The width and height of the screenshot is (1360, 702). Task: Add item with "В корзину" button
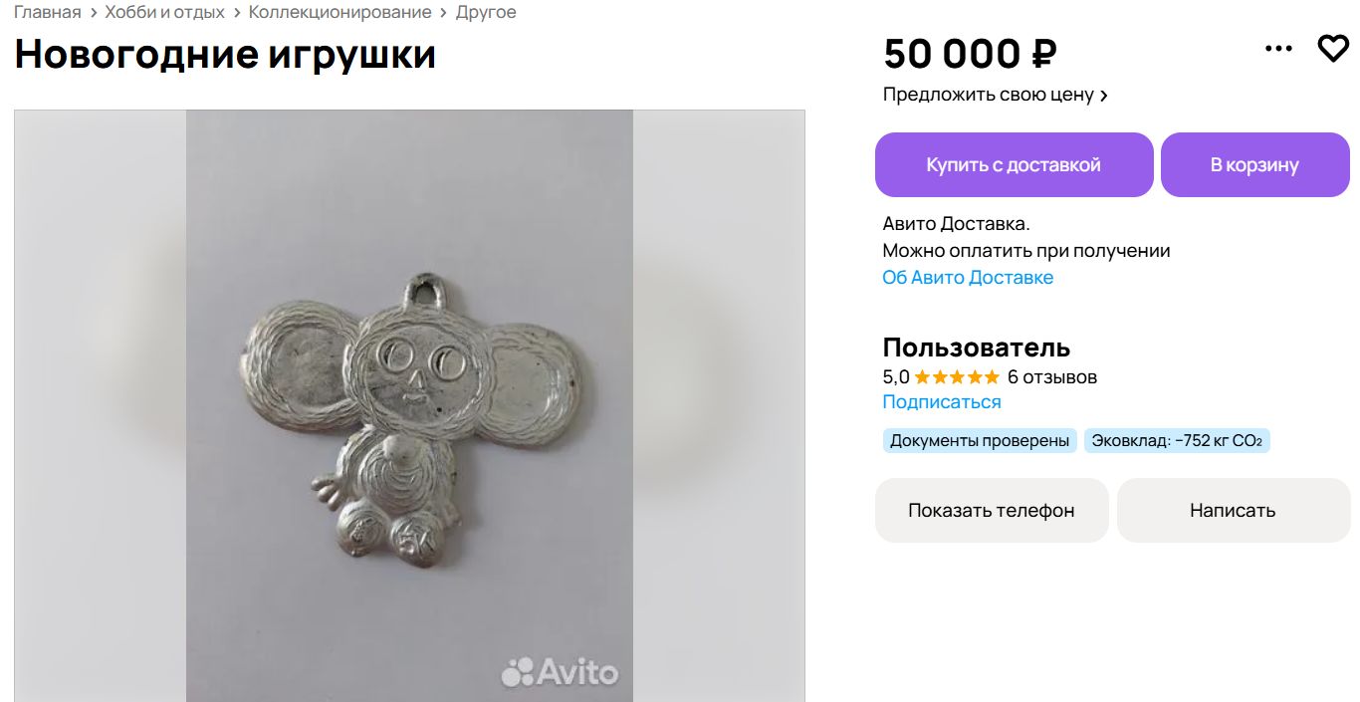1254,165
